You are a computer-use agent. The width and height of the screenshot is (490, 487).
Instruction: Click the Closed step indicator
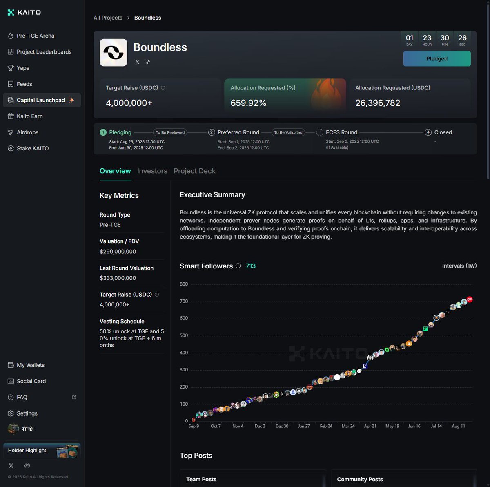click(439, 132)
